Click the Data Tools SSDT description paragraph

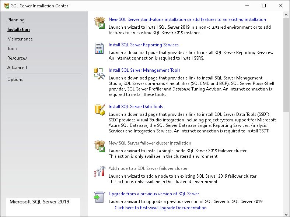(192, 122)
